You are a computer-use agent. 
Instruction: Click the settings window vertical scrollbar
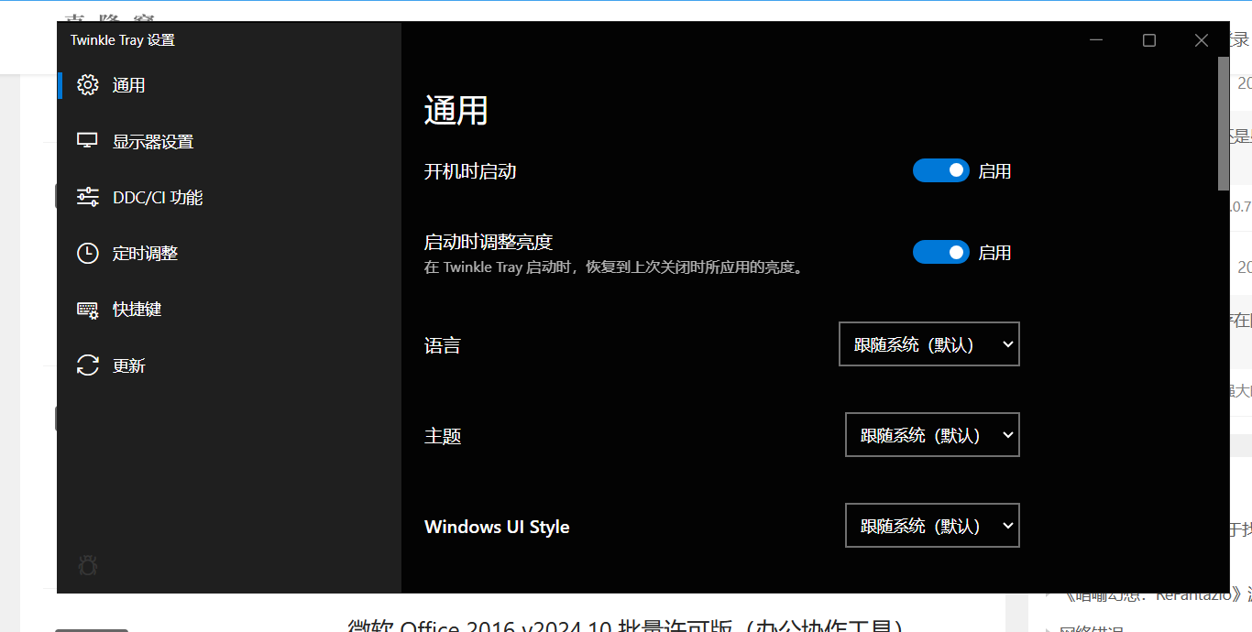point(1224,124)
